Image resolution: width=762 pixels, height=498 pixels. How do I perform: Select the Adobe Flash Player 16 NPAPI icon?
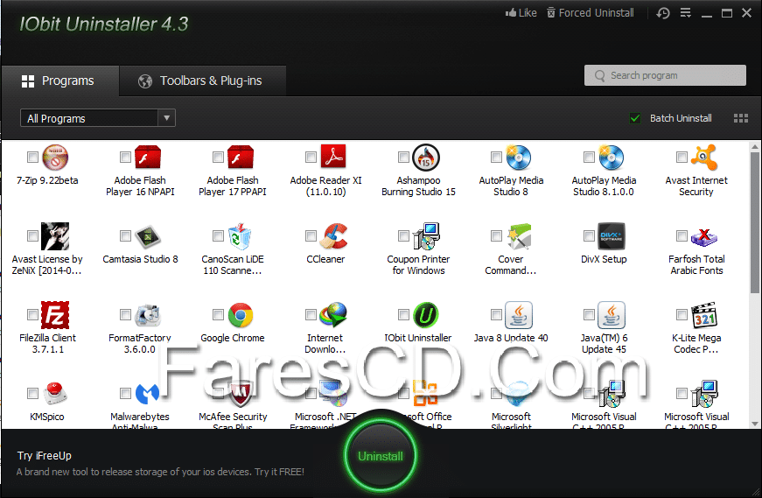point(148,158)
